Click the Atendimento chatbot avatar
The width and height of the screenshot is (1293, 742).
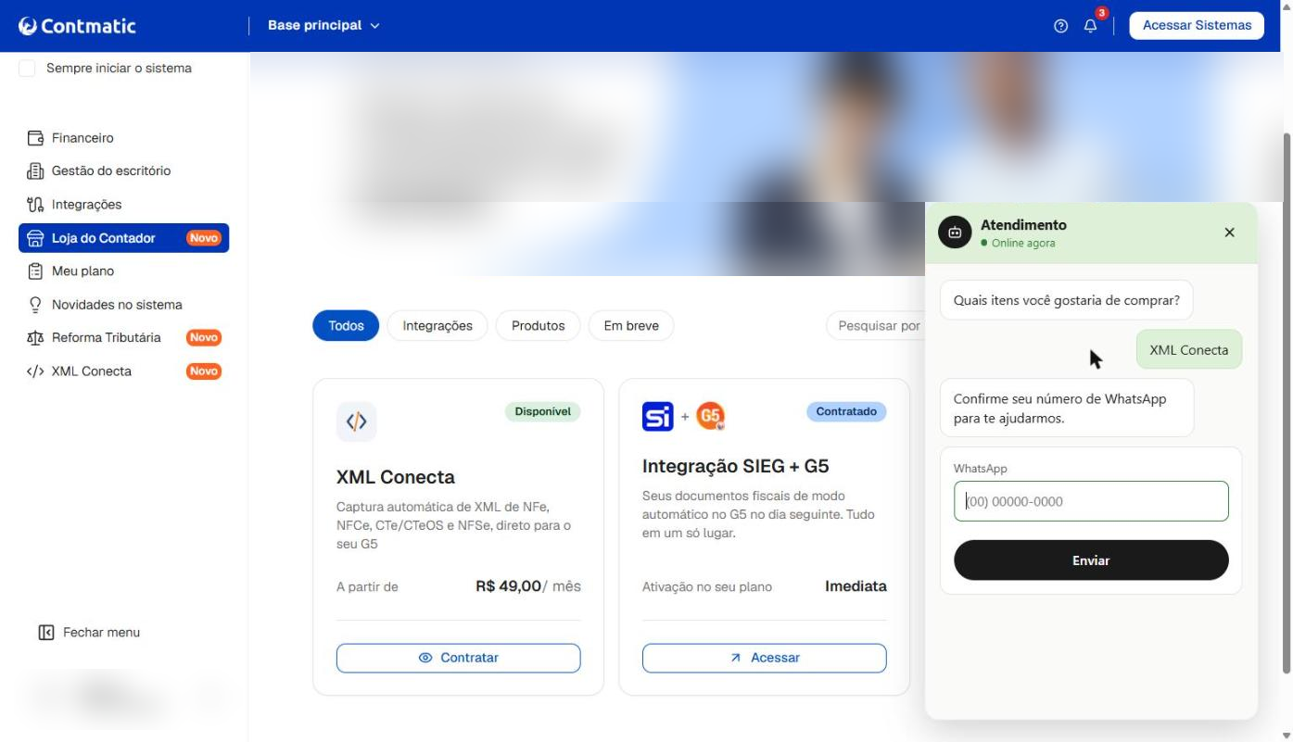tap(955, 233)
